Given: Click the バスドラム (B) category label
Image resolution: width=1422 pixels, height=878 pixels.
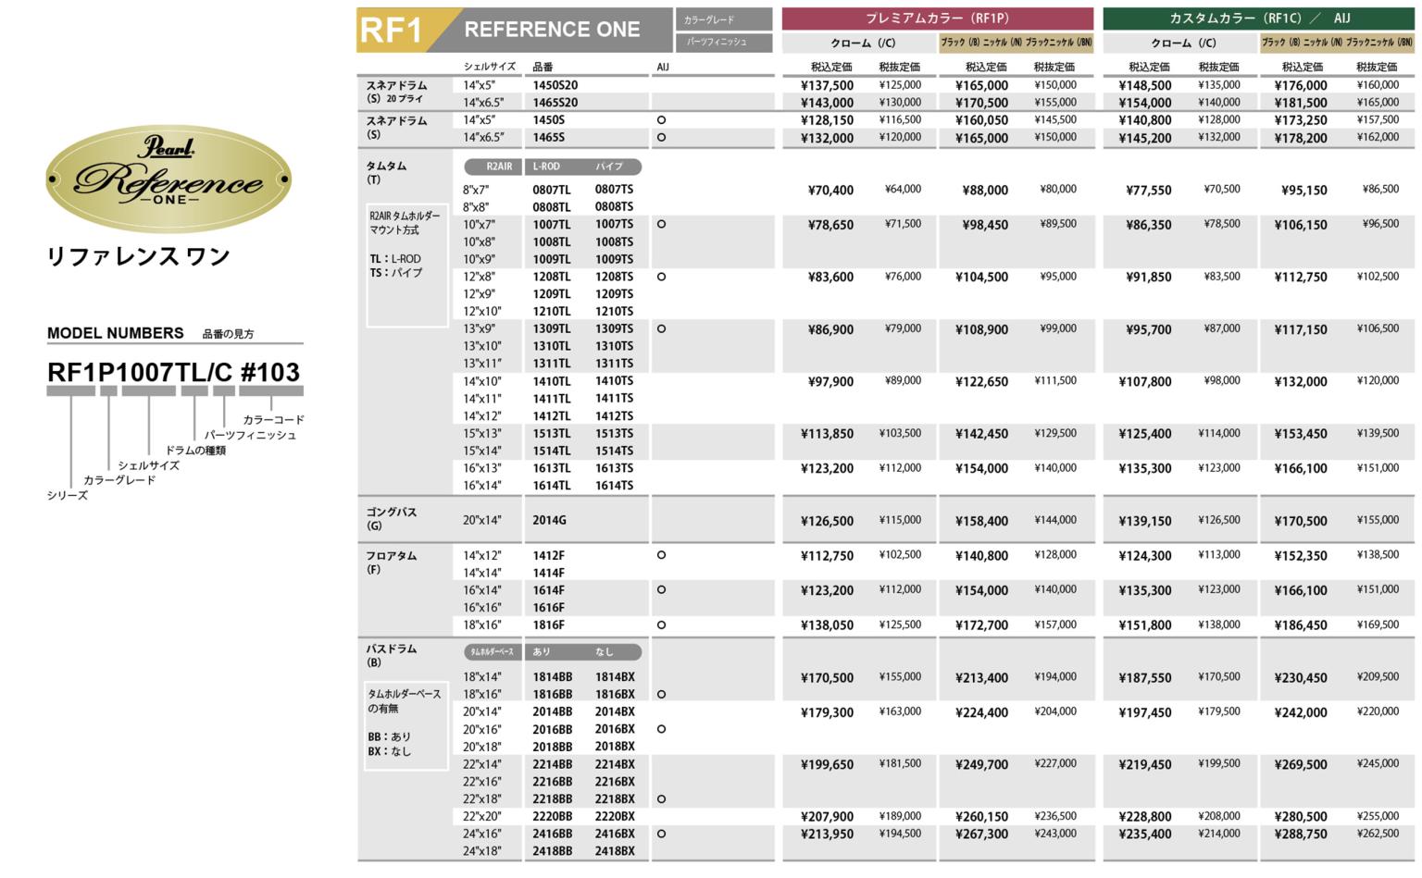Looking at the screenshot, I should [392, 655].
